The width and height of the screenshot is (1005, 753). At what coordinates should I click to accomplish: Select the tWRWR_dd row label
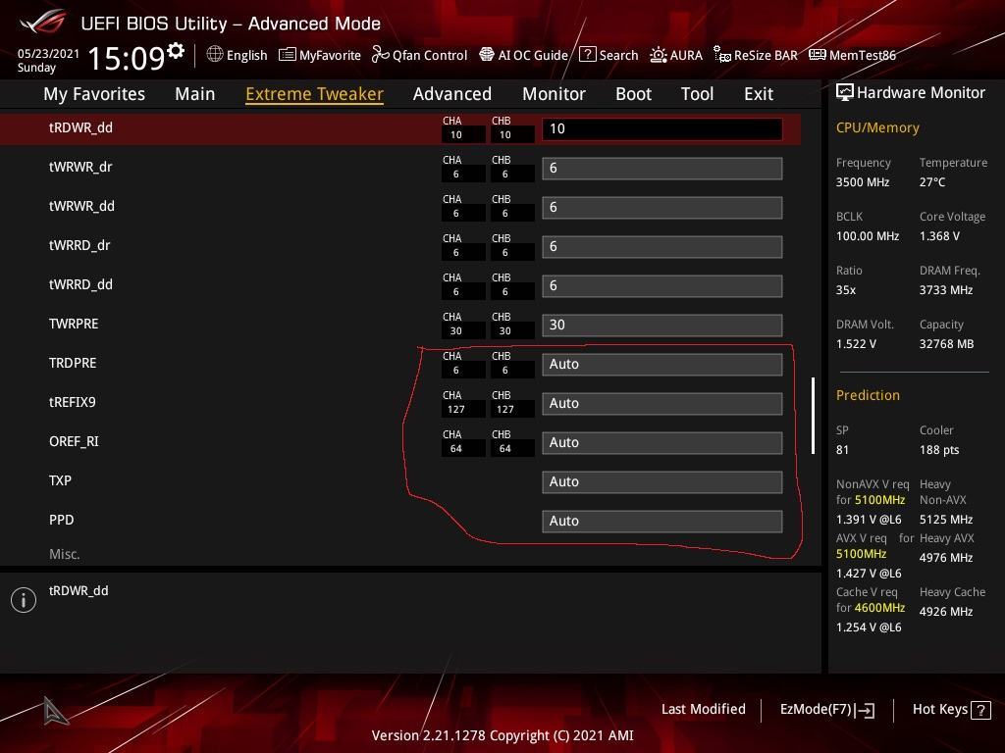pyautogui.click(x=82, y=206)
